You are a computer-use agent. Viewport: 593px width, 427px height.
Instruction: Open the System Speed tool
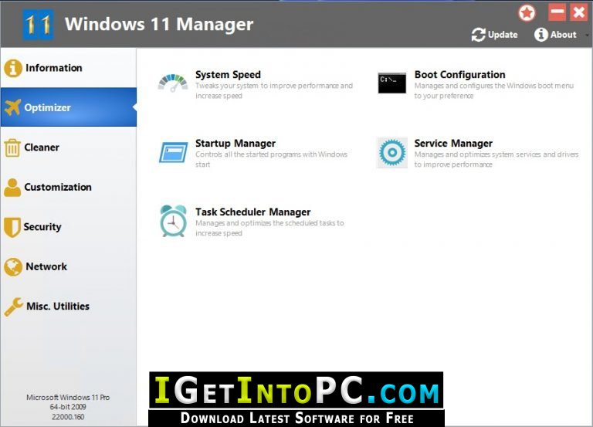pyautogui.click(x=228, y=74)
